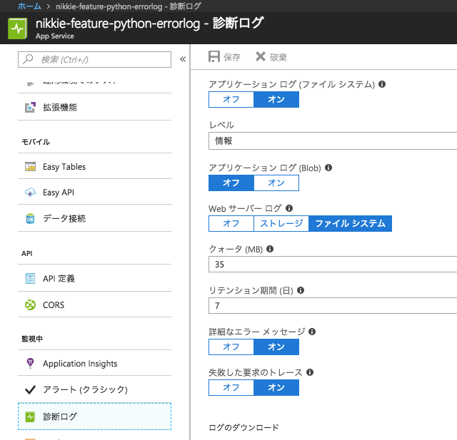The width and height of the screenshot is (457, 440).
Task: Click the Easy API cloud icon
Action: pos(30,193)
